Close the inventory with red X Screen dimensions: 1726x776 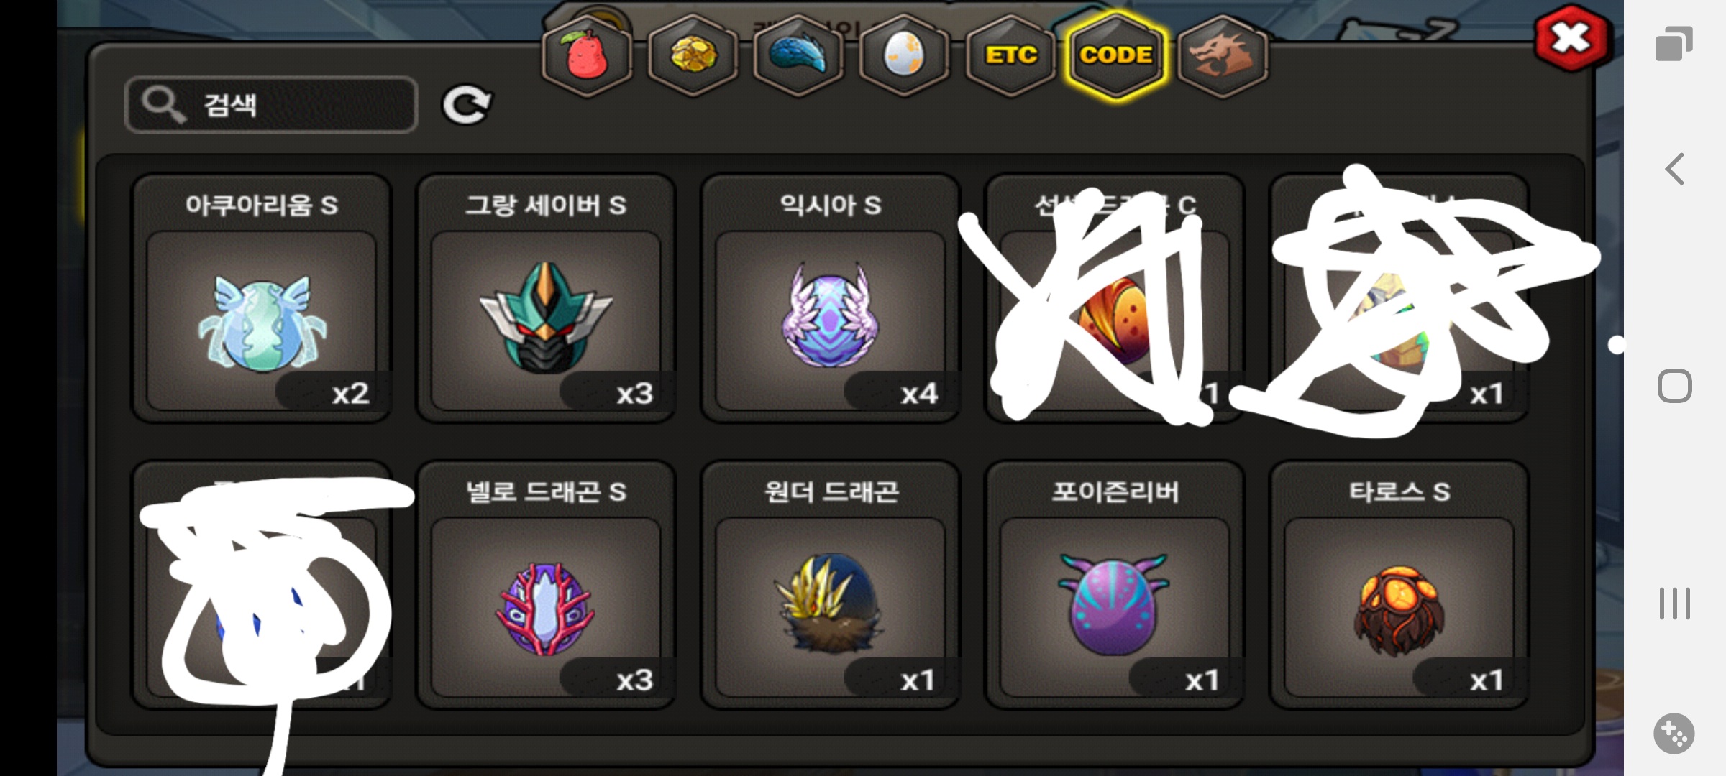point(1571,37)
